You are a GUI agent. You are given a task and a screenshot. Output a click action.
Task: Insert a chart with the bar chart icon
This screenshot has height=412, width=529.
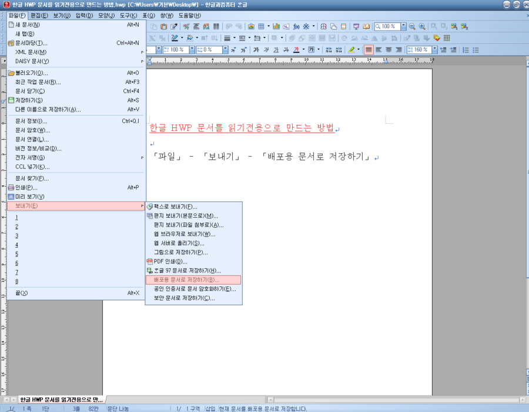276,26
